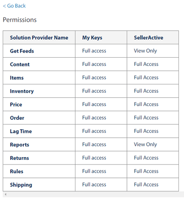184x200 pixels.
Task: Click the Shipping row label
Action: tap(21, 185)
